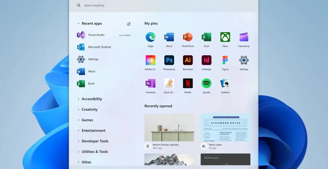Image resolution: width=328 pixels, height=169 pixels.
Task: Open the Xbox app
Action: click(x=225, y=37)
